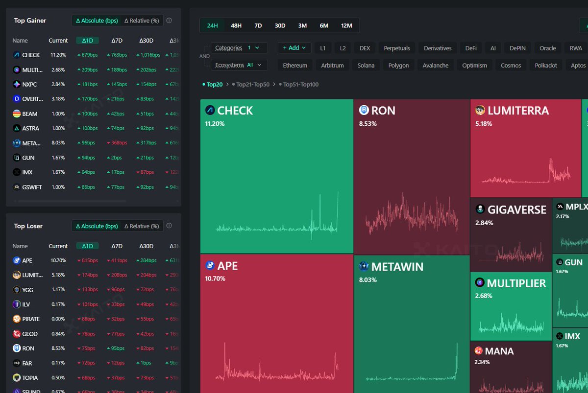Click the GIGAVERSE logo in the treemap tile
588x393 pixels.
pos(480,209)
